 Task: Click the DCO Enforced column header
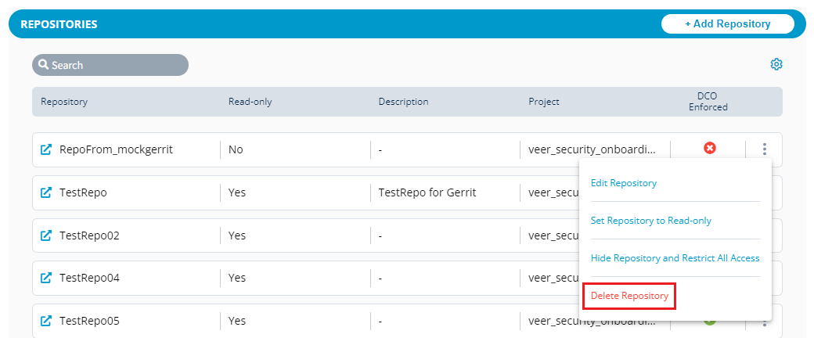click(x=708, y=102)
